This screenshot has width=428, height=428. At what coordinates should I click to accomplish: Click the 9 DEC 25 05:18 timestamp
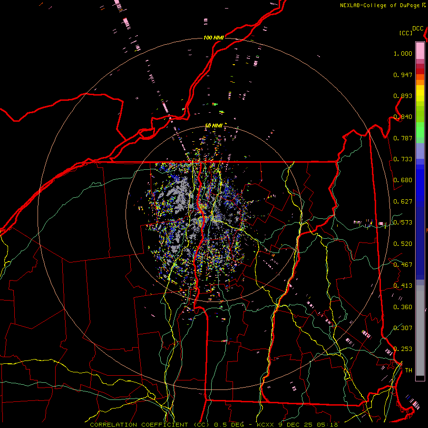[x=308, y=425]
